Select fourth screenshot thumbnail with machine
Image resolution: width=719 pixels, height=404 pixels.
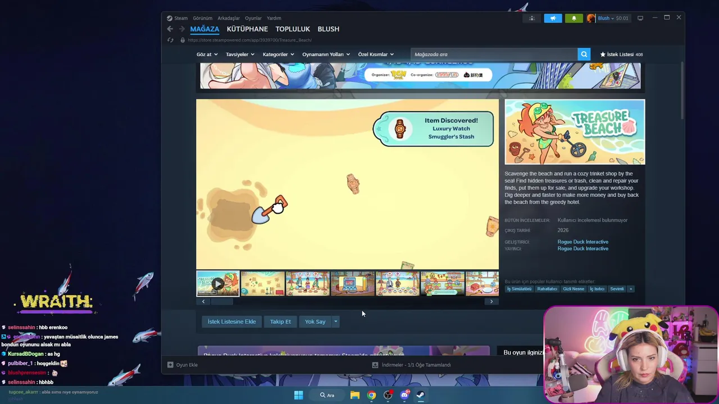click(x=353, y=283)
